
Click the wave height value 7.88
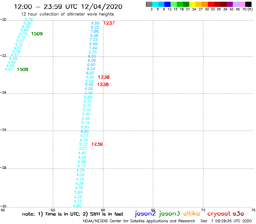tap(95, 31)
